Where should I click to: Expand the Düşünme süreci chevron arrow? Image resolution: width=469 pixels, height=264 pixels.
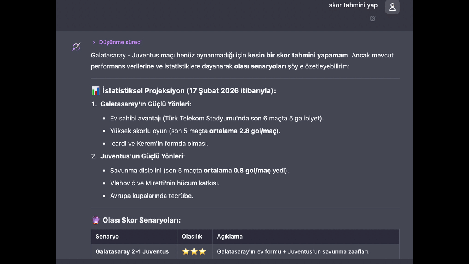pyautogui.click(x=94, y=42)
